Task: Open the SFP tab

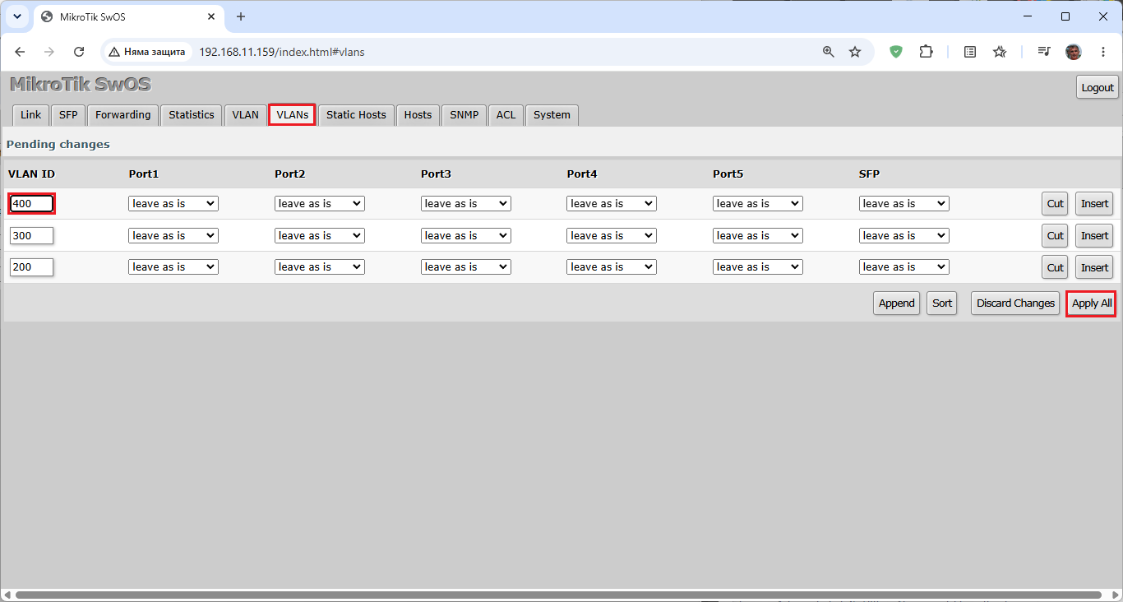Action: click(x=68, y=115)
